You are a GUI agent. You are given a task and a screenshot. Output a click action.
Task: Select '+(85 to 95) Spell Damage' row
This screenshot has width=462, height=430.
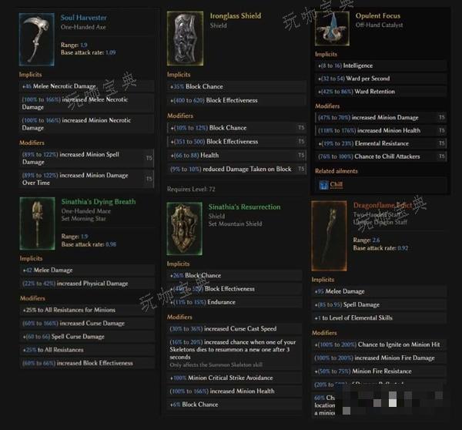click(379, 304)
